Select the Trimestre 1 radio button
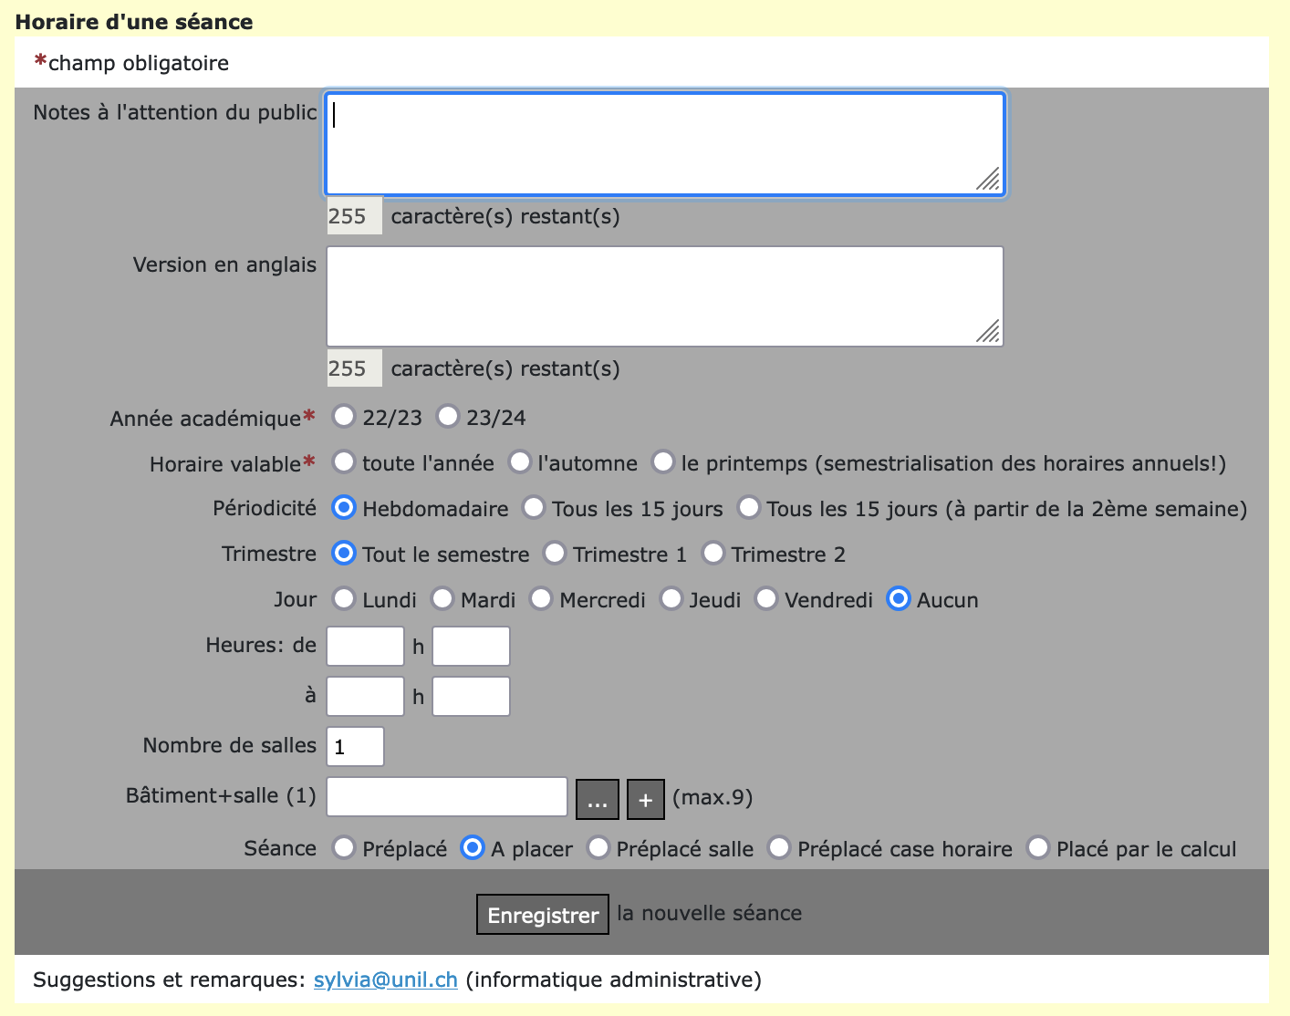 tap(555, 554)
